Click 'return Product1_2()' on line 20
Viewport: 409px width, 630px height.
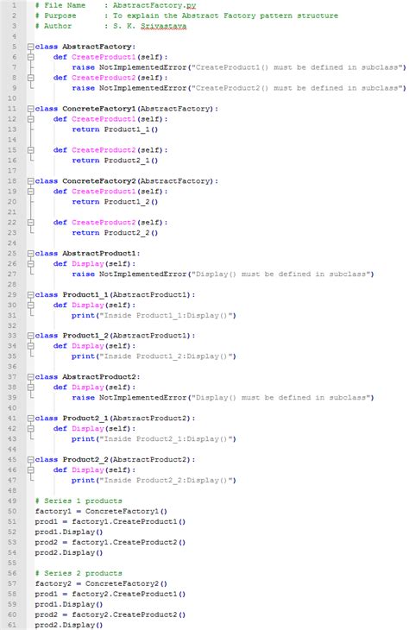tap(115, 202)
